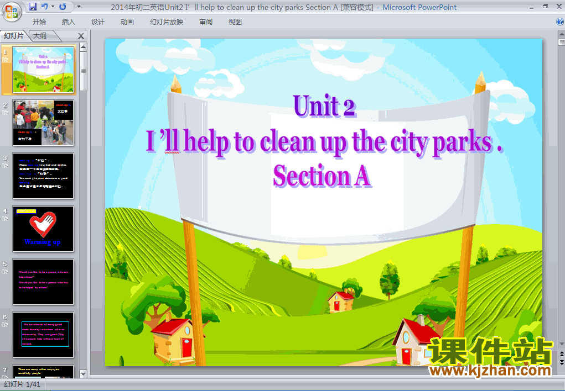565x391 pixels.
Task: Click the animation star icon under slide 5
Action: [5, 272]
